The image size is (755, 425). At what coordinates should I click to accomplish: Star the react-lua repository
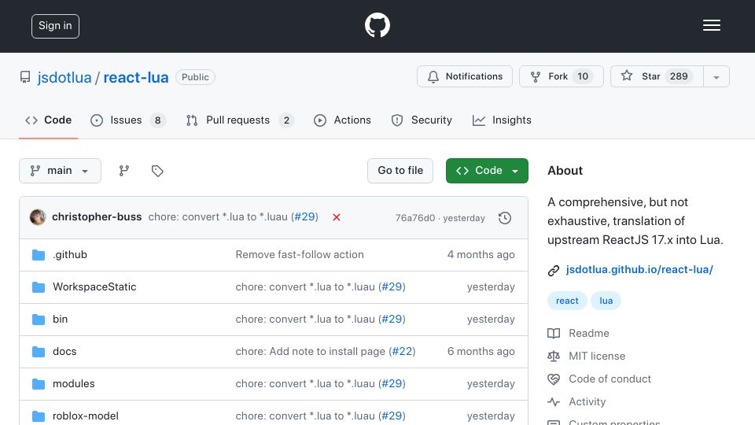tap(657, 76)
